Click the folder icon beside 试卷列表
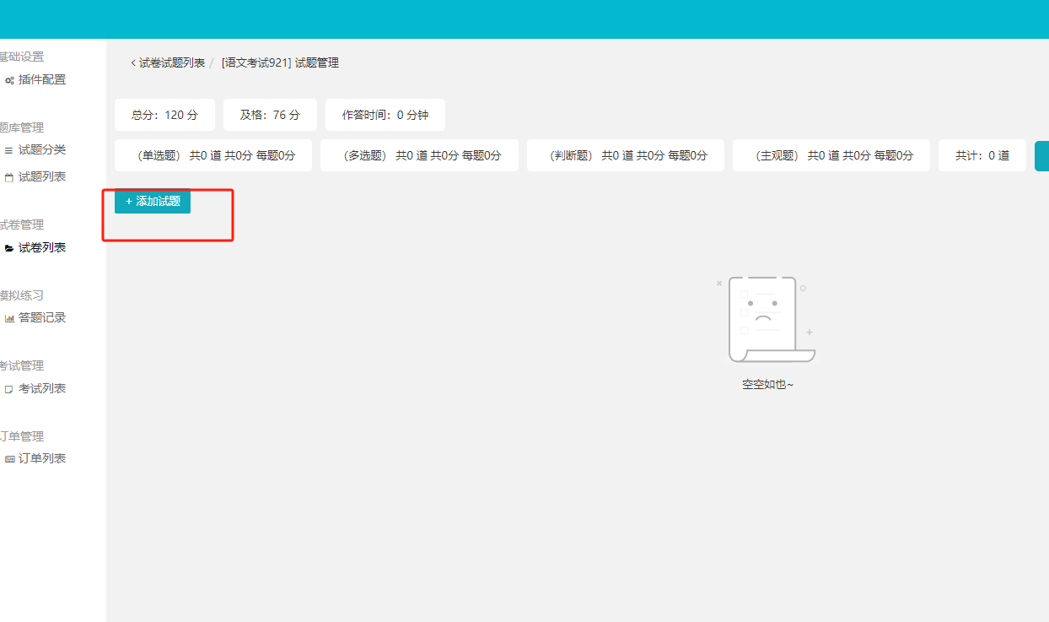 [x=9, y=248]
